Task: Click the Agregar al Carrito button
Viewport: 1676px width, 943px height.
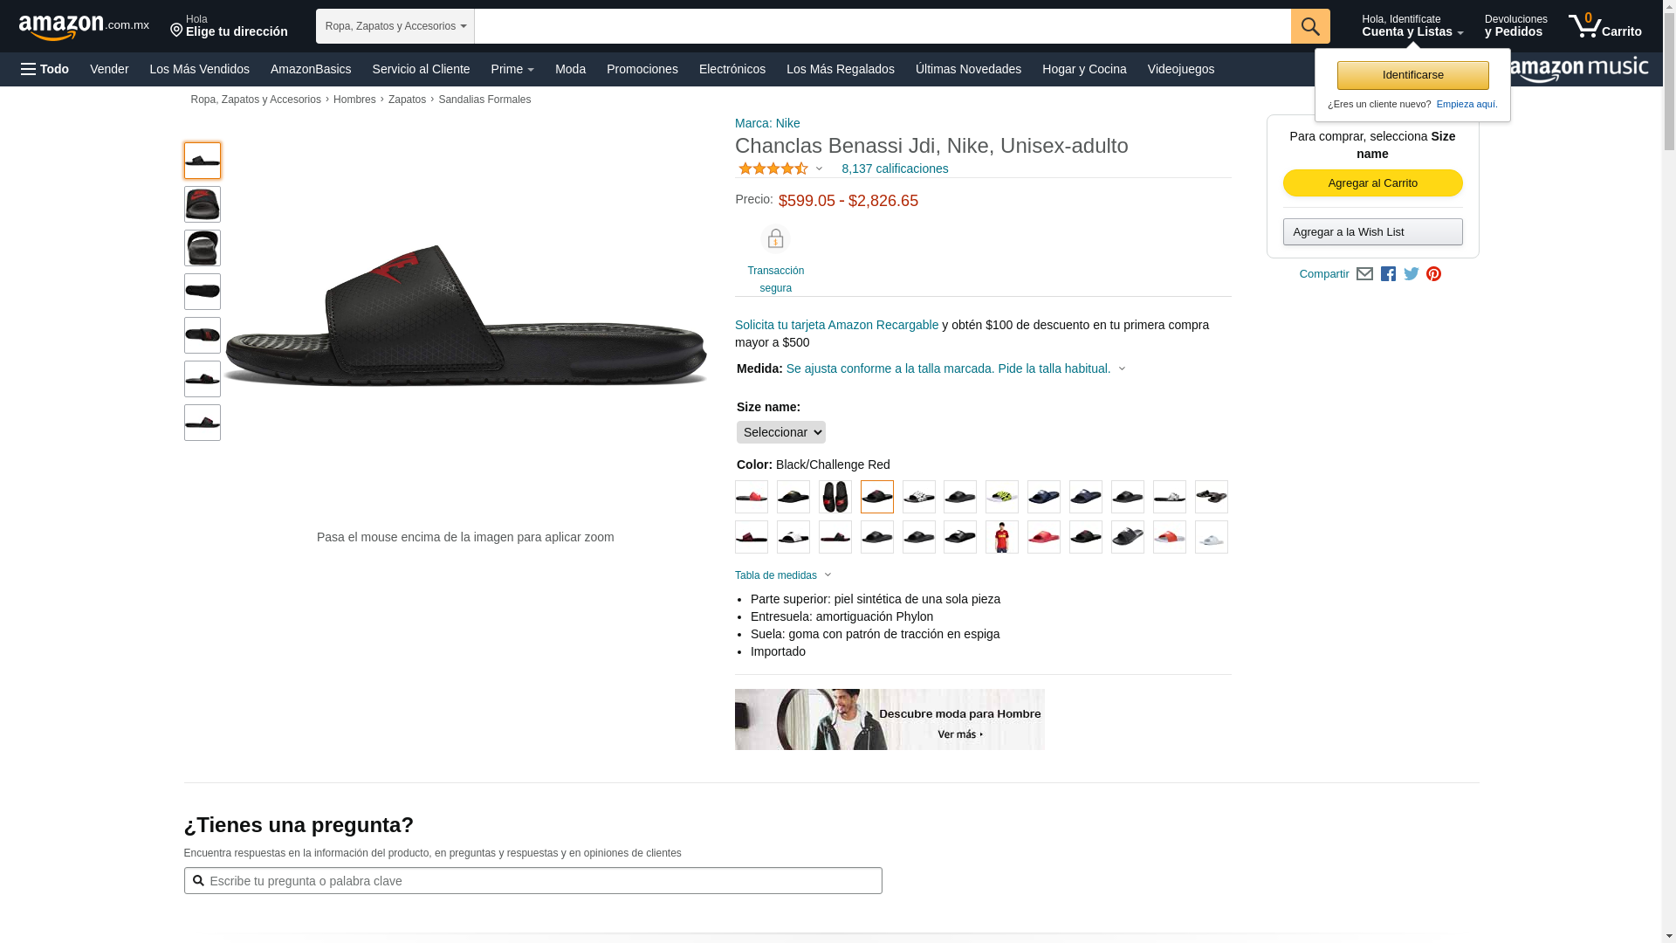Action: pos(1372,183)
